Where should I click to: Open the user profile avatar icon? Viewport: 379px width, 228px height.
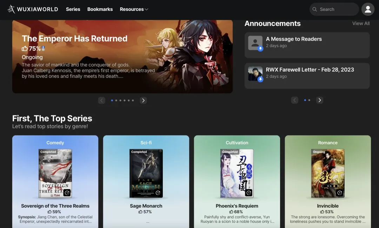click(x=368, y=9)
